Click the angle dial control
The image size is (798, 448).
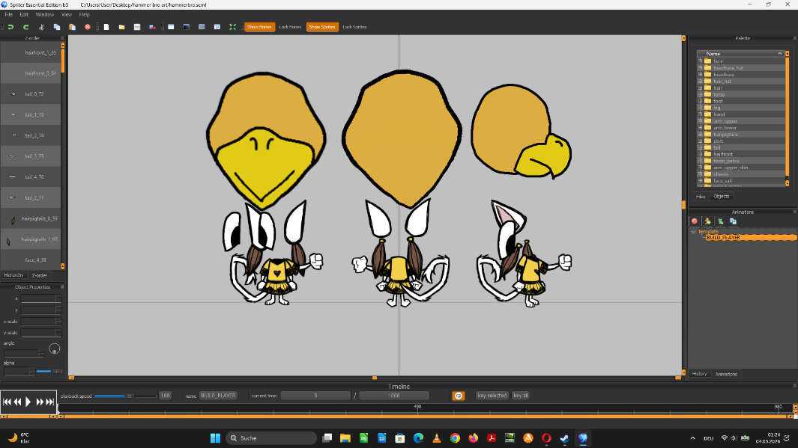coord(55,349)
